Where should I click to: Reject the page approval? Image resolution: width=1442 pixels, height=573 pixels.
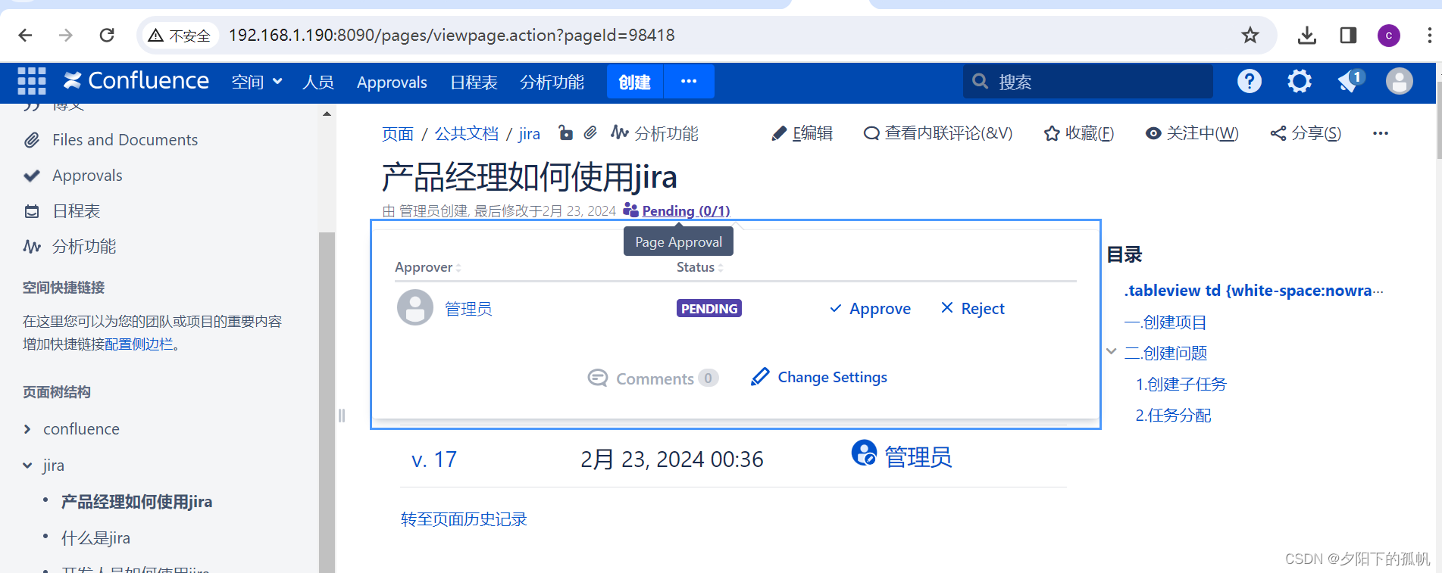(973, 309)
